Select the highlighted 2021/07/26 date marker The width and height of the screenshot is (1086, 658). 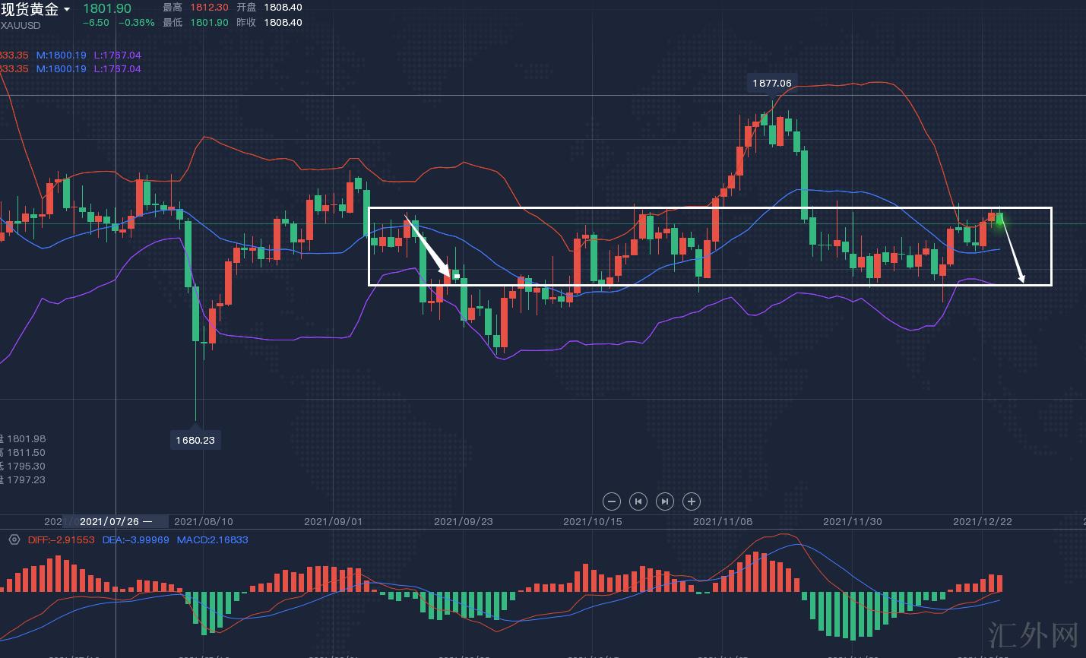pyautogui.click(x=116, y=521)
